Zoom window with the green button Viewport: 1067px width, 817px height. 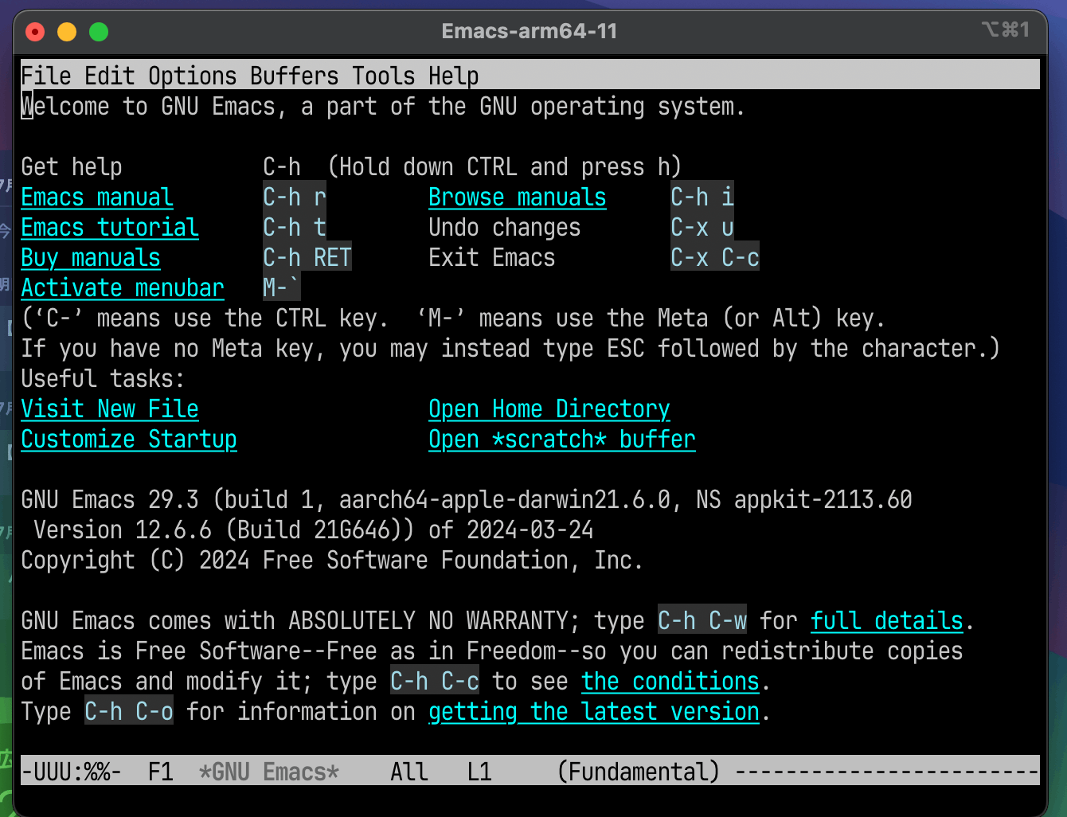point(99,32)
